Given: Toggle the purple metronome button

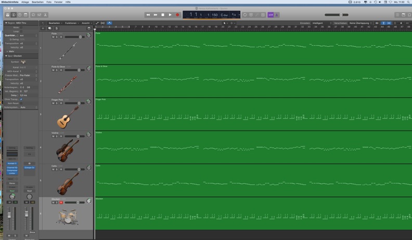Looking at the screenshot, I should 276,15.
